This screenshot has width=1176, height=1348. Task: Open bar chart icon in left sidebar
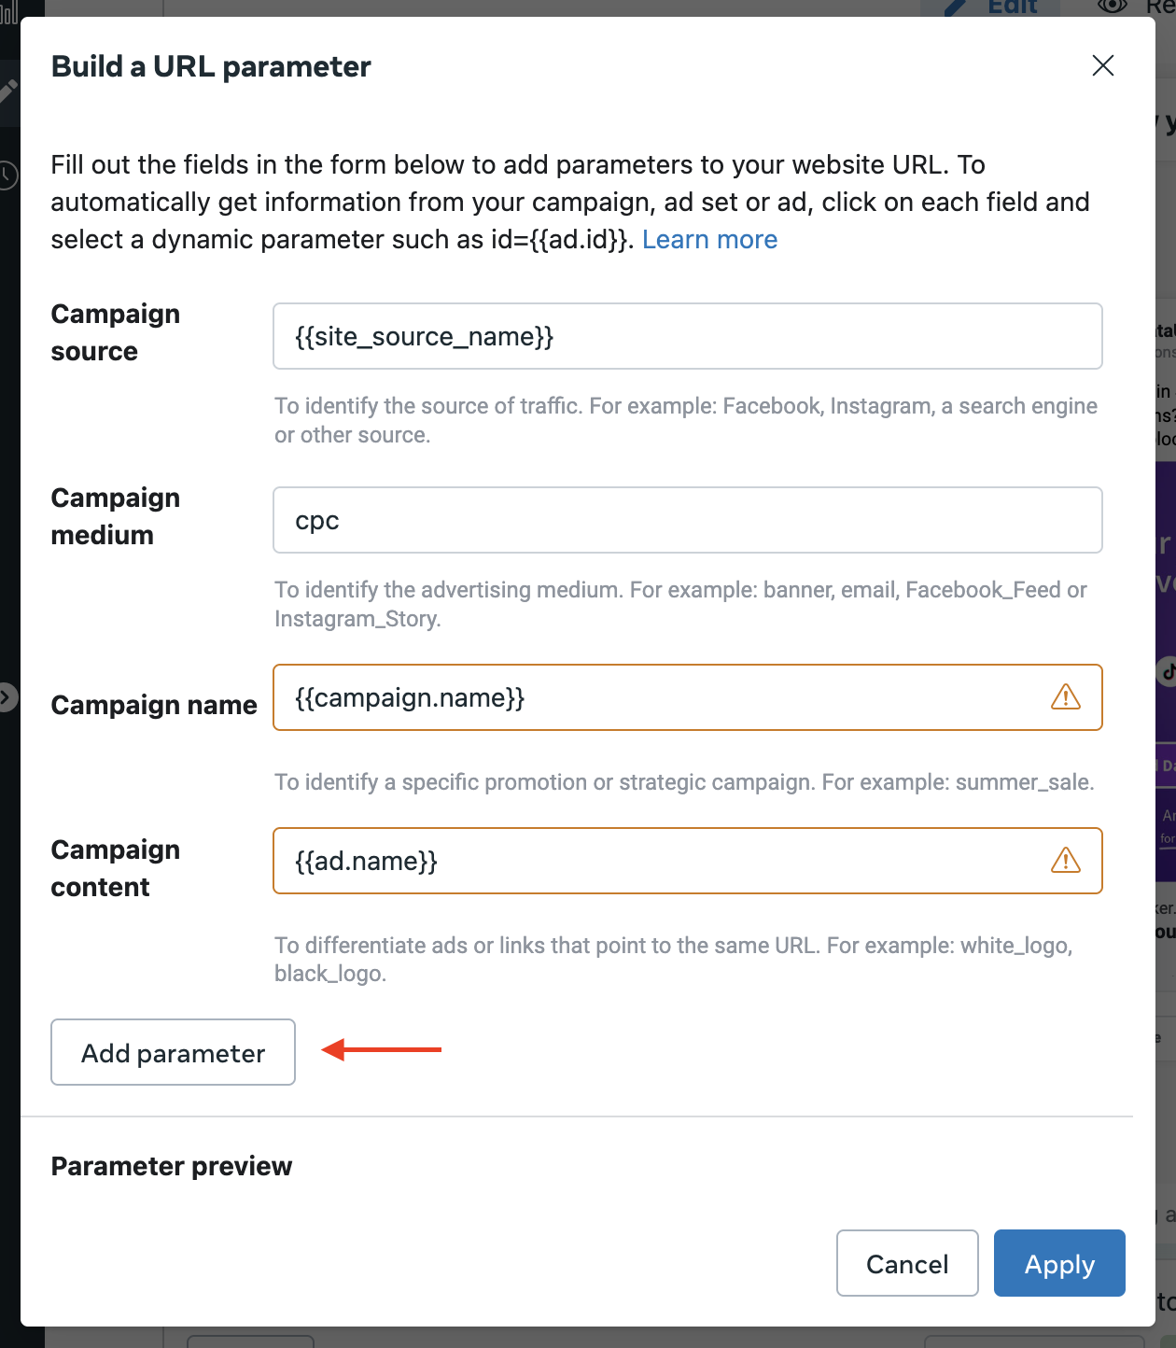pos(8,11)
